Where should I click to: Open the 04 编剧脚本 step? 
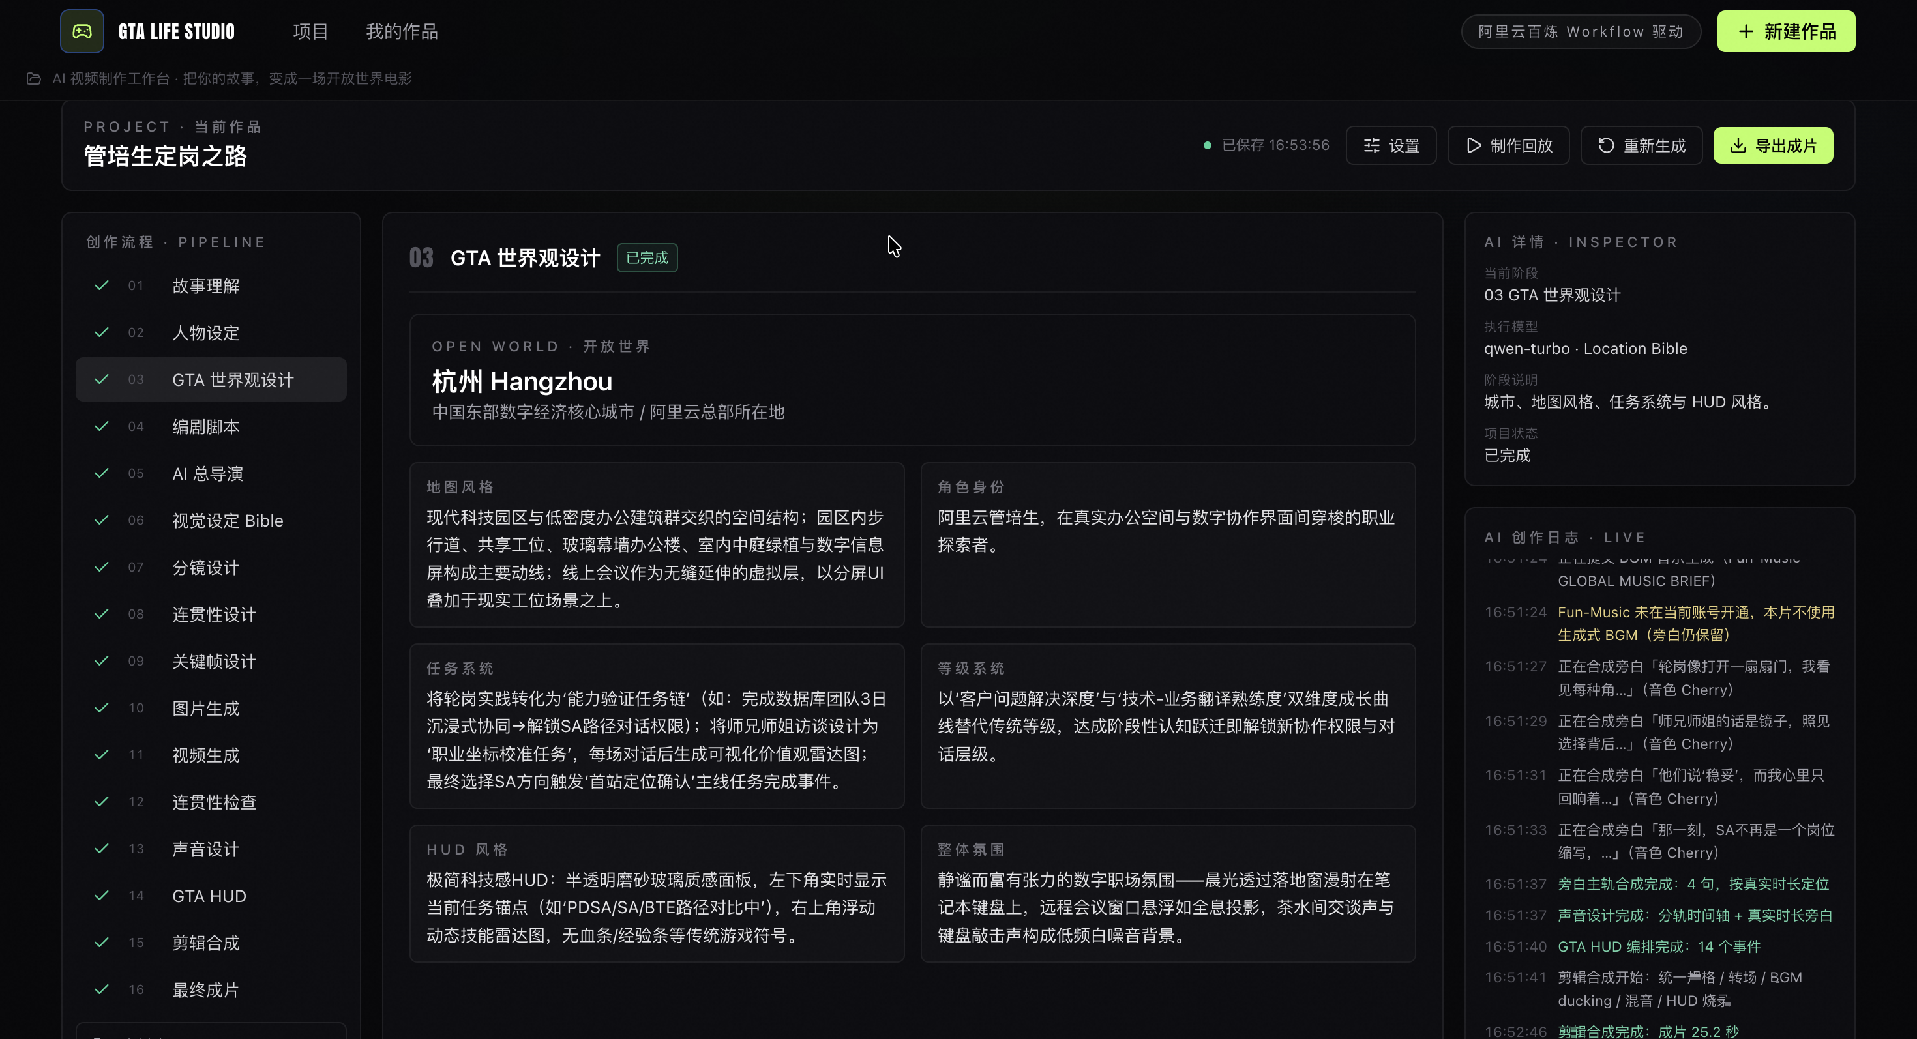pyautogui.click(x=211, y=426)
